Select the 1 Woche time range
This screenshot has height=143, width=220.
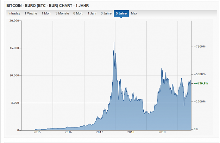[31, 13]
